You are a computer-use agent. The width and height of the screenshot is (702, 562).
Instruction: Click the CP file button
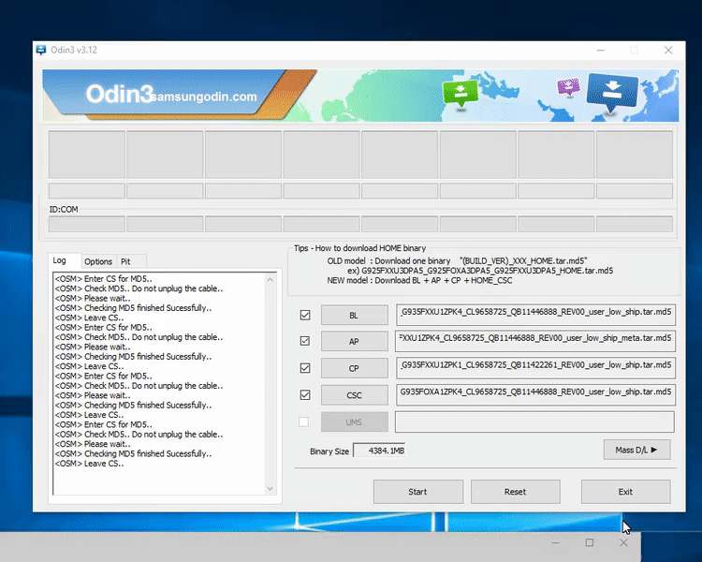354,368
